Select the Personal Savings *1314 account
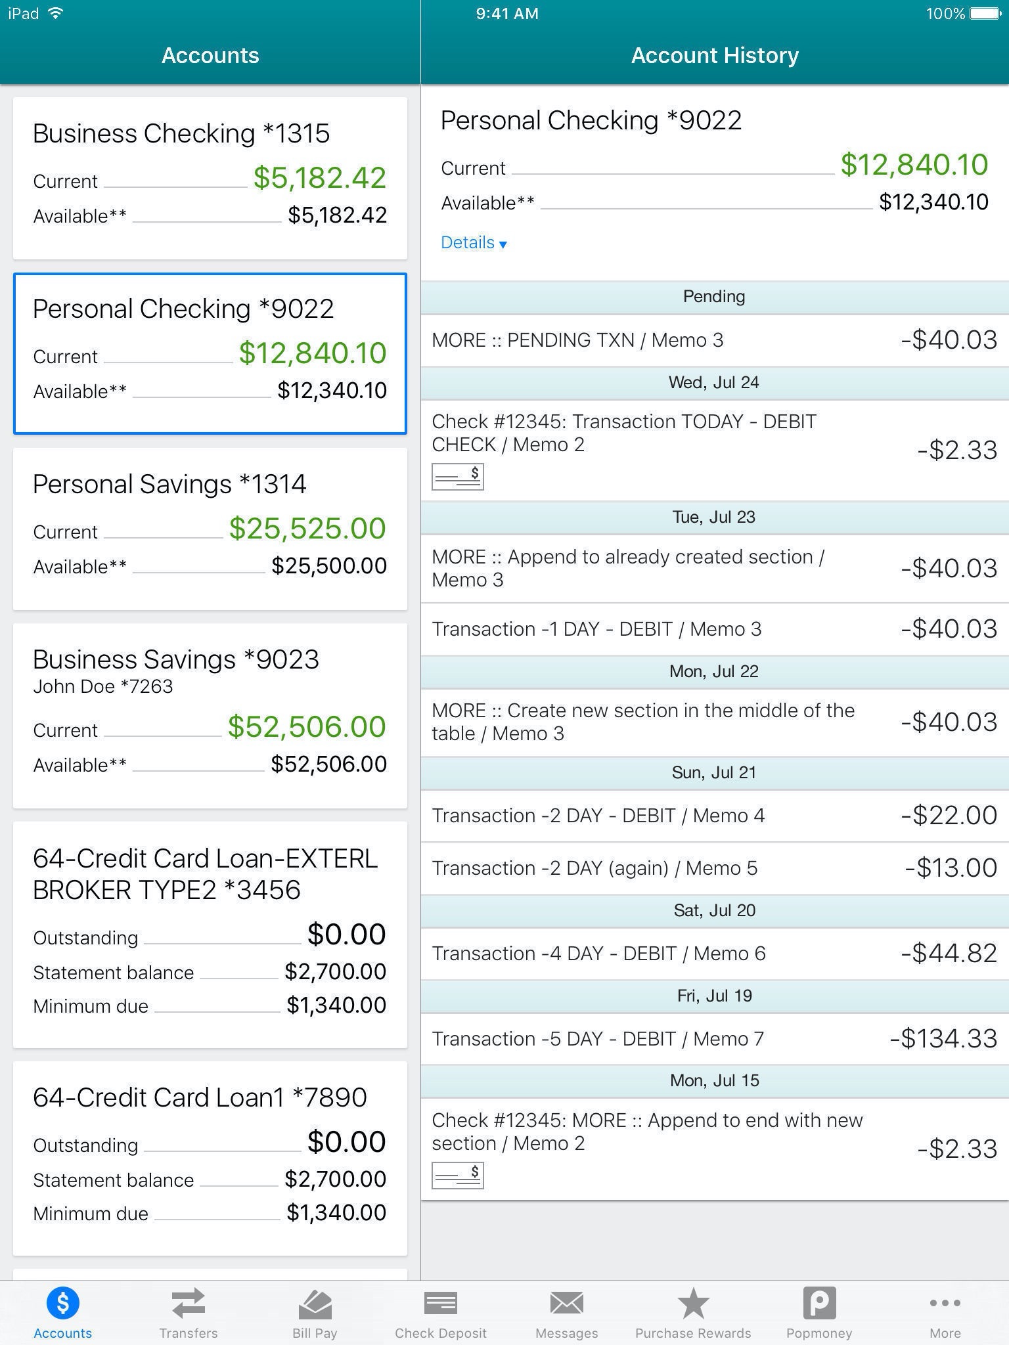The image size is (1009, 1345). pos(210,529)
